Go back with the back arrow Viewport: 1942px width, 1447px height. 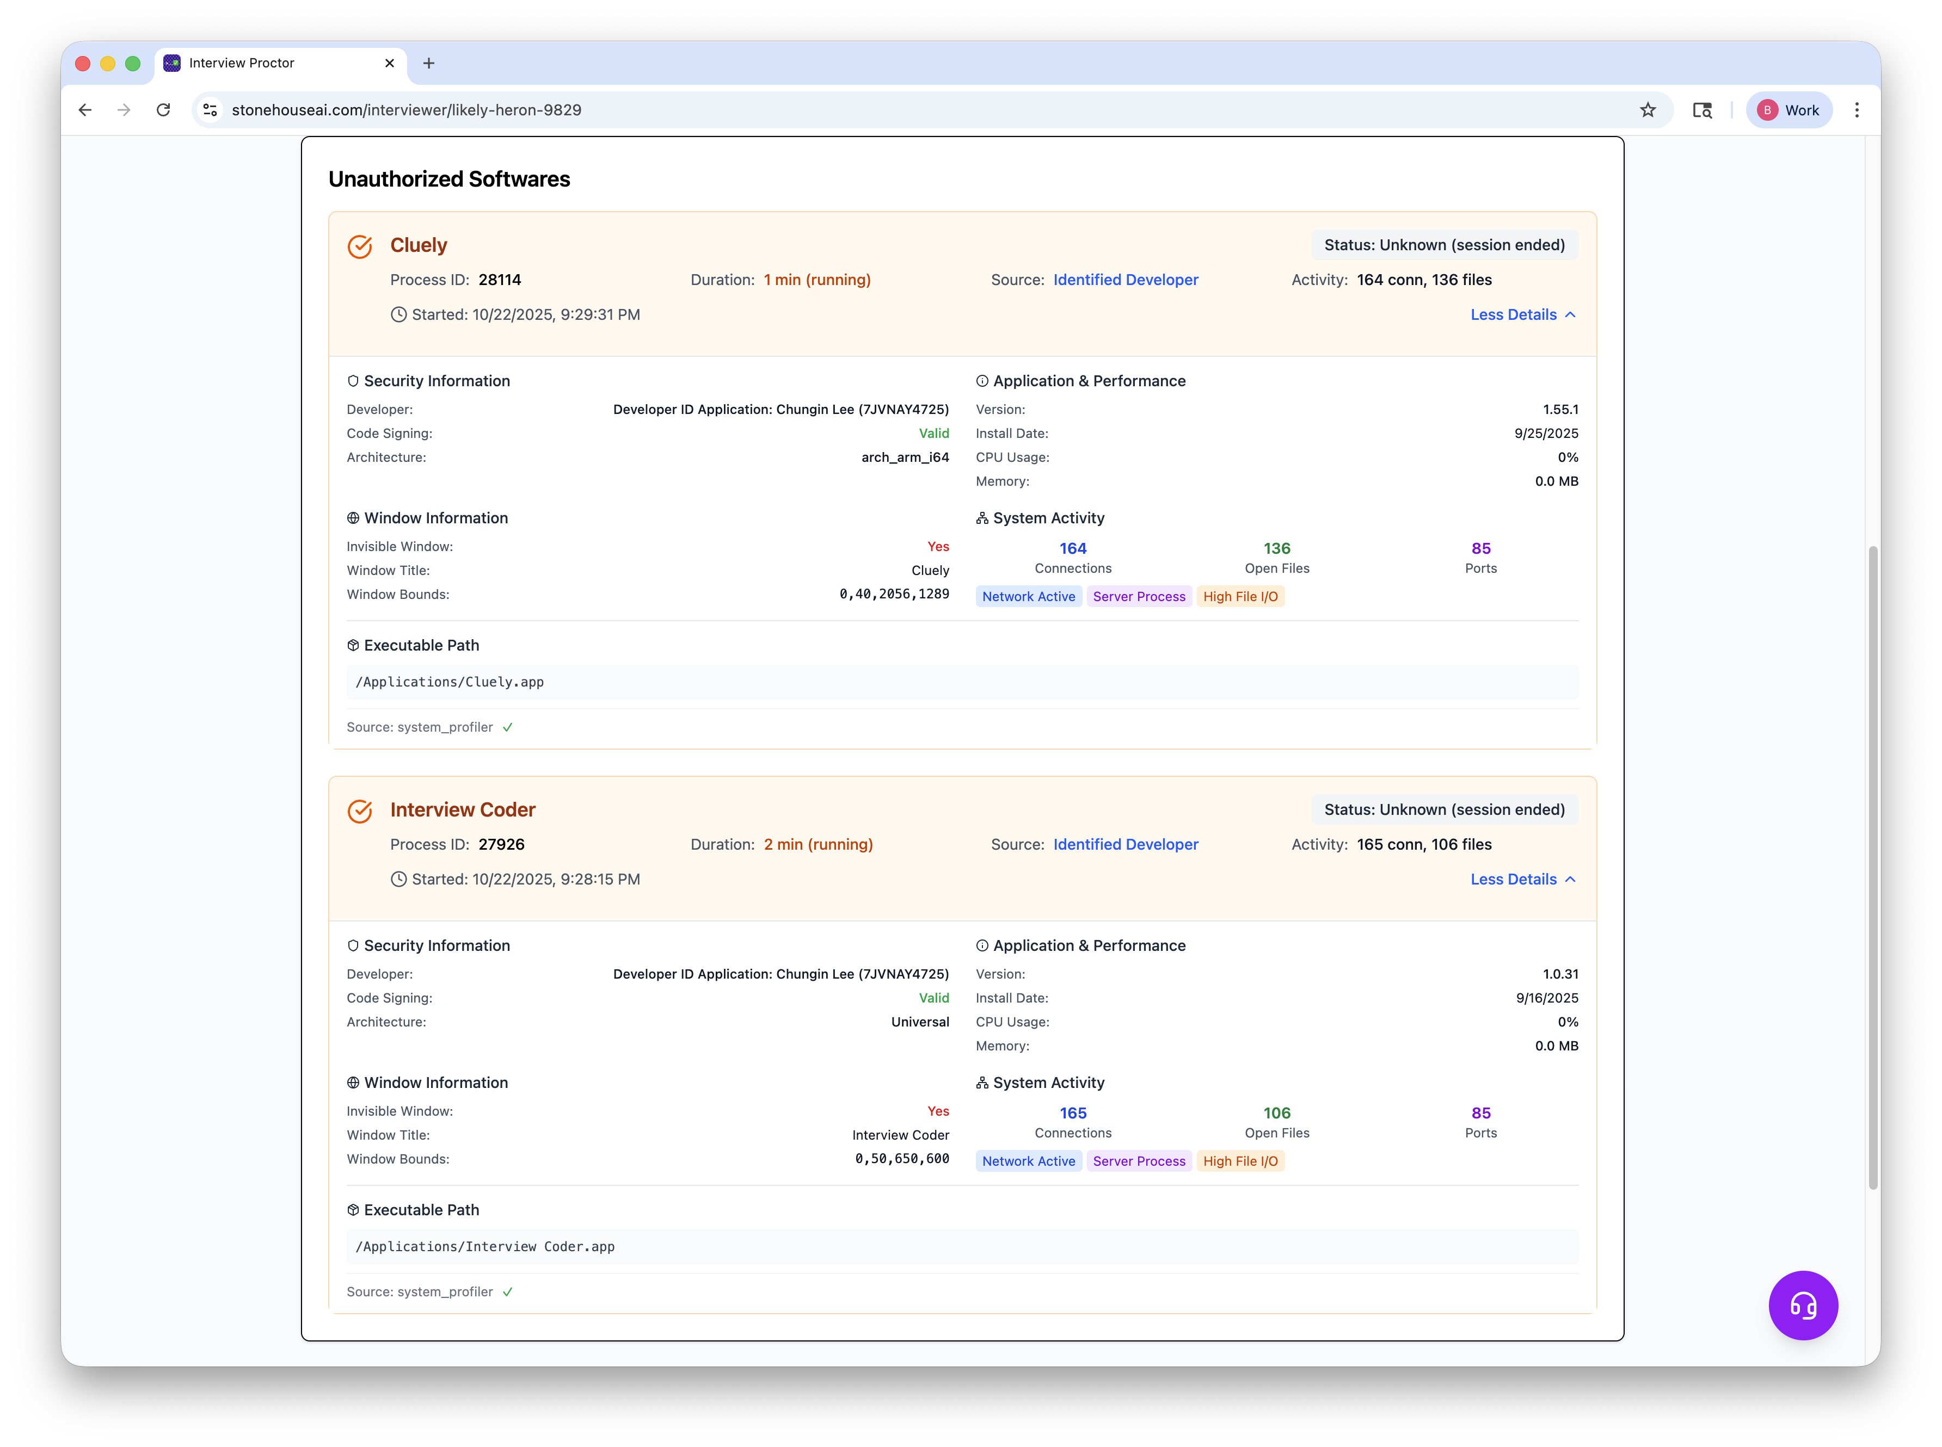click(85, 109)
